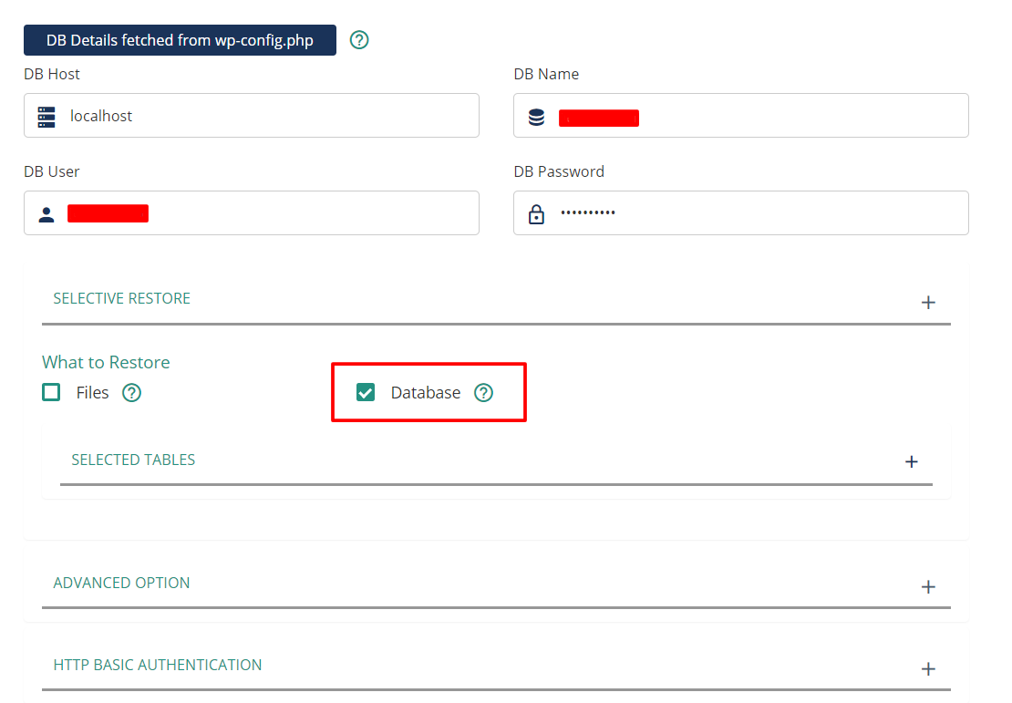
Task: Click the padlock icon in DB Password field
Action: [536, 213]
